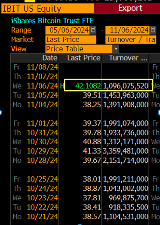Viewport: 160px width, 225px height.
Task: Click the iShares Bitcoin Trust ETF name
Action: [x=52, y=21]
